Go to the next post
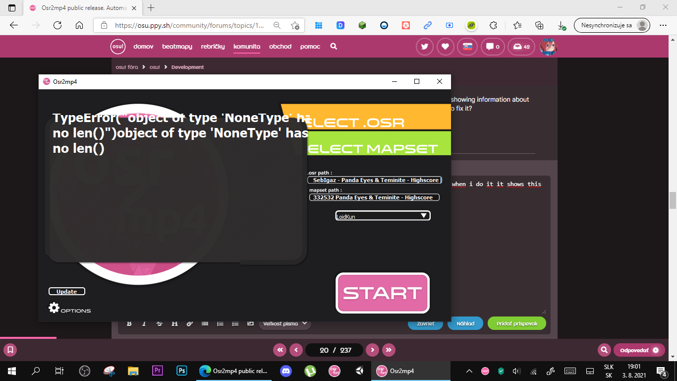 coord(373,350)
